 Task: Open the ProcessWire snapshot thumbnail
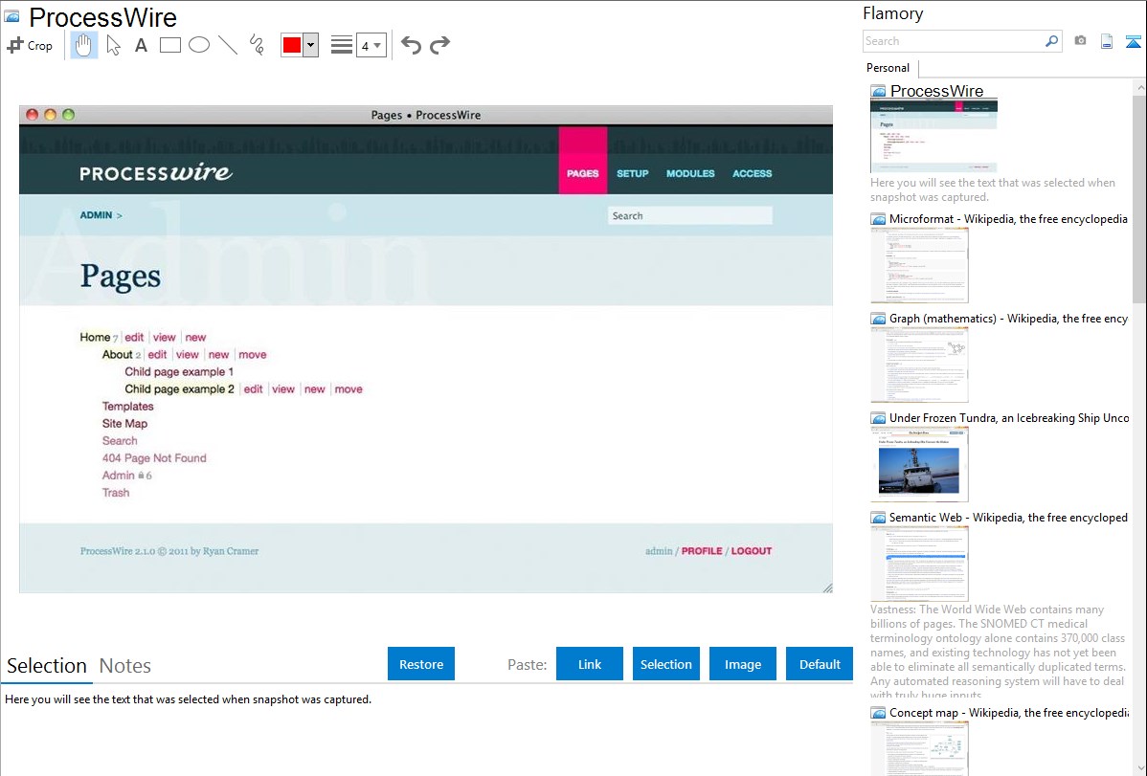(933, 136)
